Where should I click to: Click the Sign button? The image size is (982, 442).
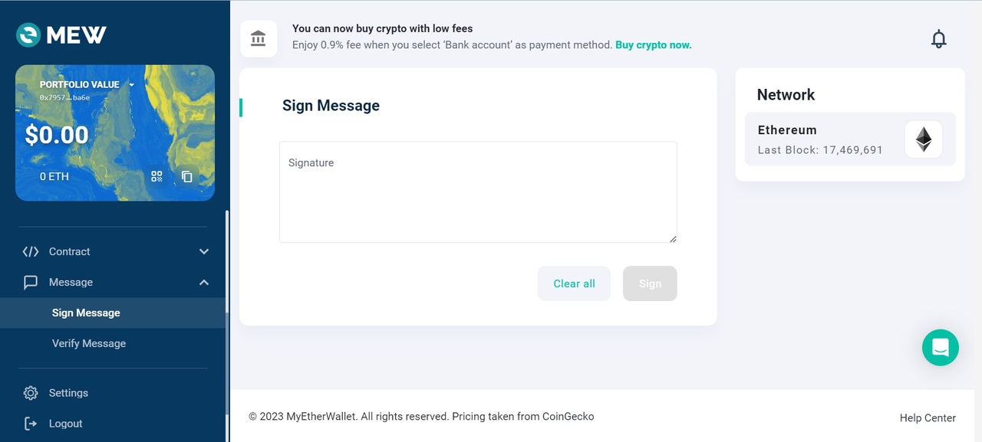pos(650,283)
